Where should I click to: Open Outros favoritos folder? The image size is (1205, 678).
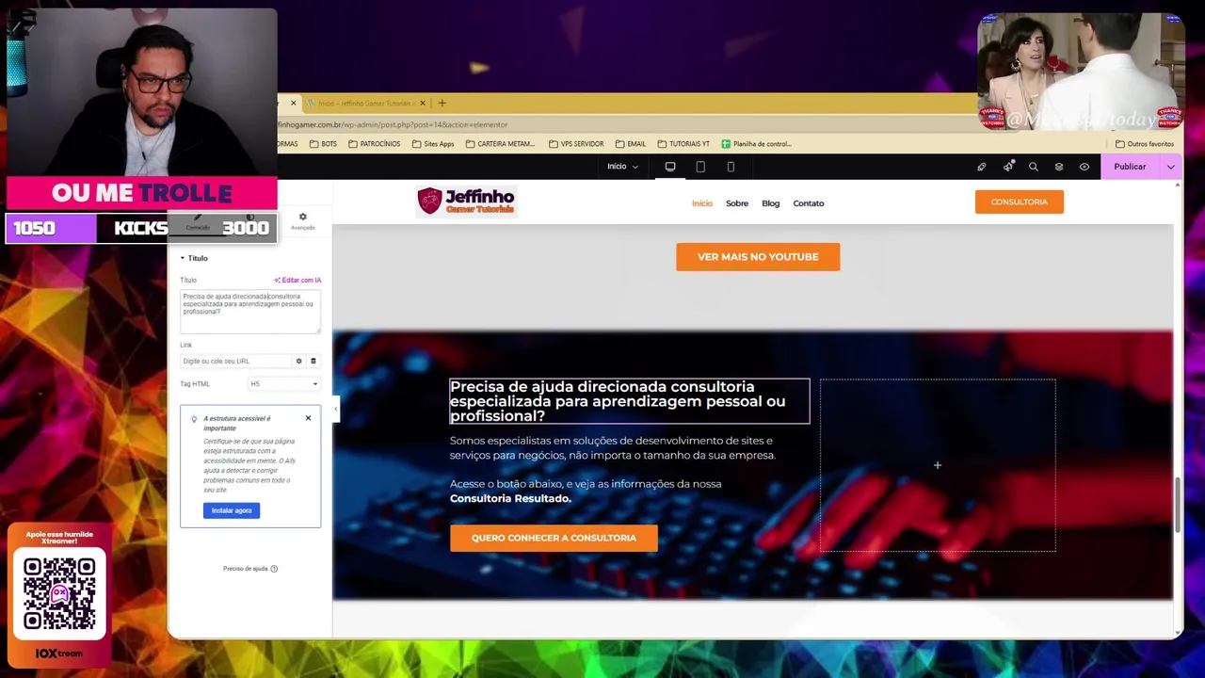[1144, 144]
